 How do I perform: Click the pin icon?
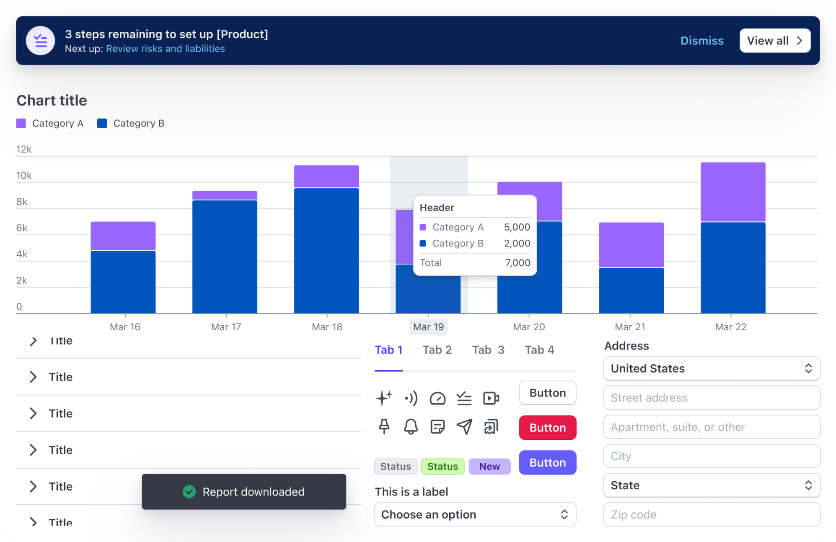pos(384,427)
